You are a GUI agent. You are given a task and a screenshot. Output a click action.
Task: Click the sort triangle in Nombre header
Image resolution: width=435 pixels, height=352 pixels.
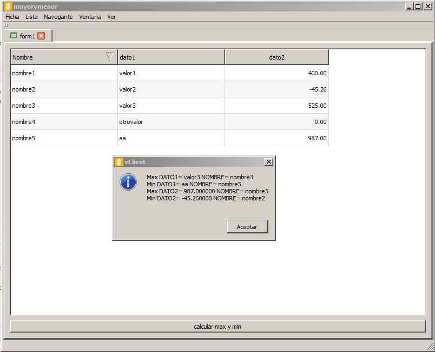[x=110, y=56]
